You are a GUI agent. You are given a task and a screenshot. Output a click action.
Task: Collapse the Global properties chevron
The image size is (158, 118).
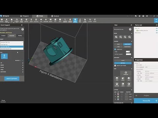(x=139, y=63)
